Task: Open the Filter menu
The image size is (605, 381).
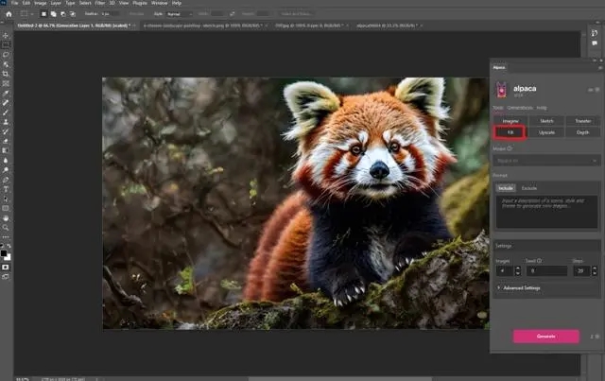Action: pyautogui.click(x=100, y=3)
